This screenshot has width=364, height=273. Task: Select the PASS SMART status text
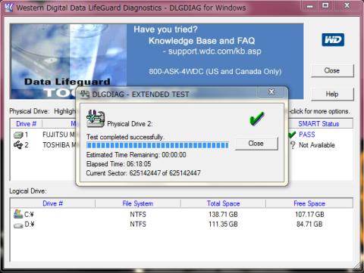307,135
